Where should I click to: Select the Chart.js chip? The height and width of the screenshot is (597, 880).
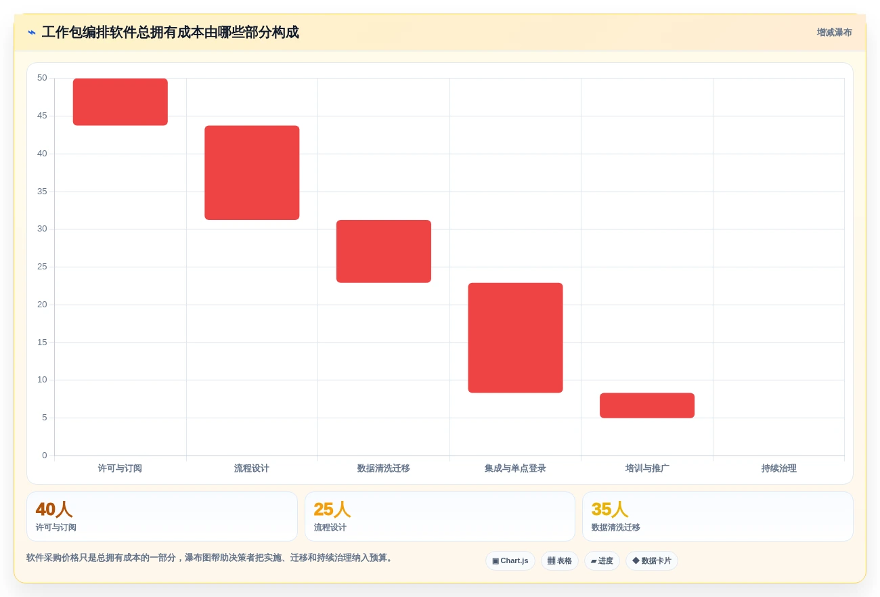(x=510, y=560)
